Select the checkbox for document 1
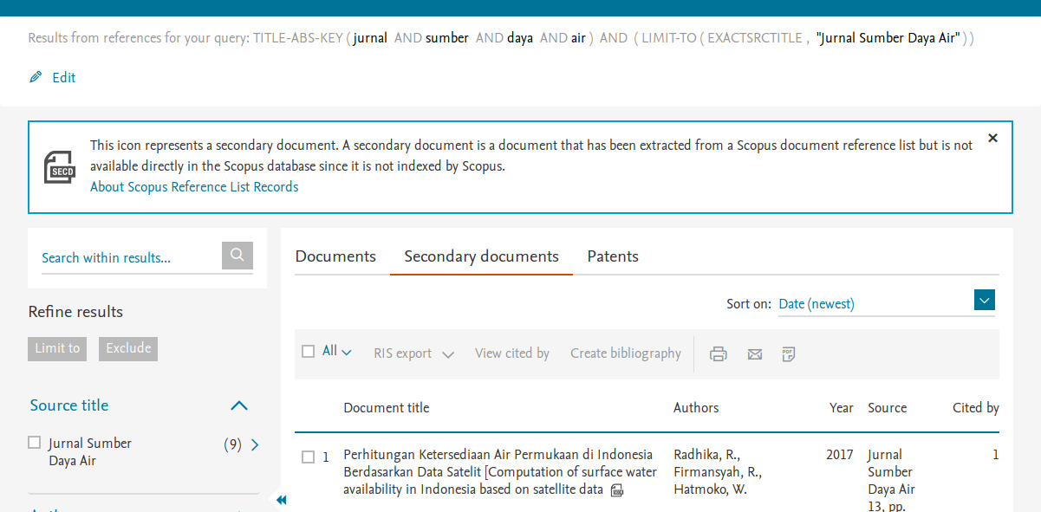This screenshot has height=512, width=1041. [x=309, y=457]
